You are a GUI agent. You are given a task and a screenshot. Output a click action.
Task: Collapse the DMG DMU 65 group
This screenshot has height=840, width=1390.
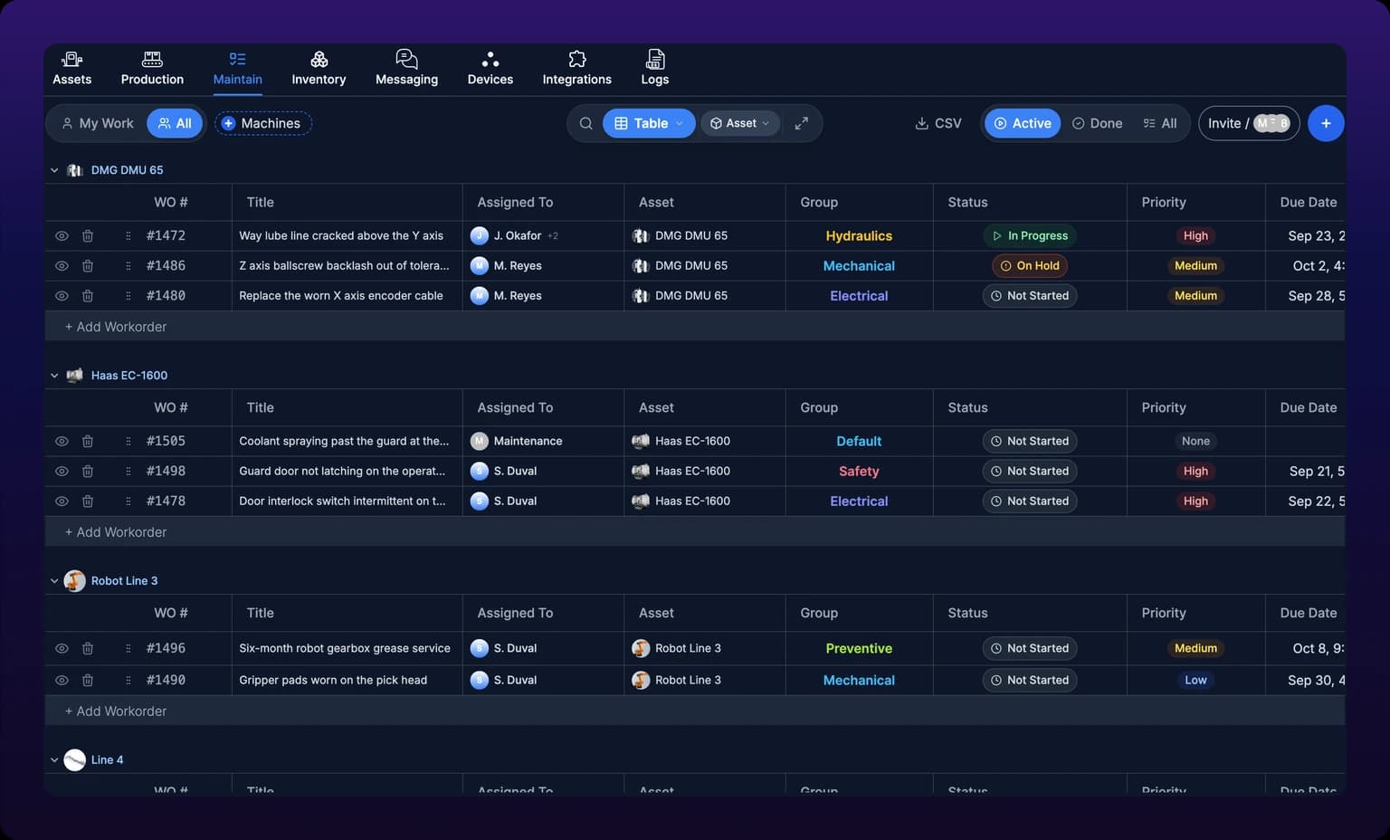[54, 170]
